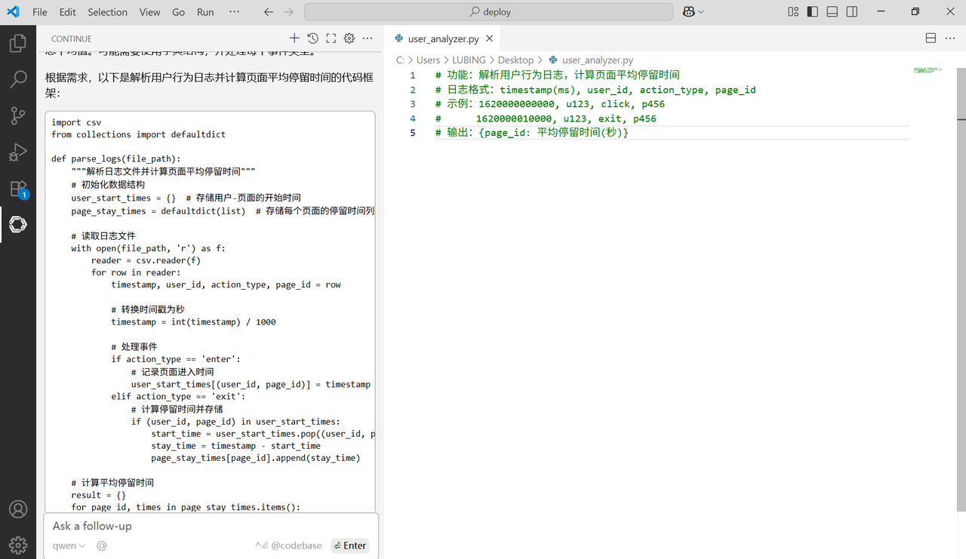Viewport: 966px width, 559px height.
Task: Open Customize Layout icon in title bar
Action: [793, 12]
